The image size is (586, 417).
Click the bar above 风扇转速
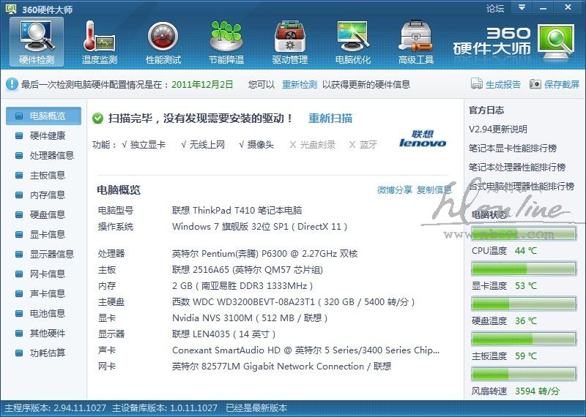click(x=524, y=374)
